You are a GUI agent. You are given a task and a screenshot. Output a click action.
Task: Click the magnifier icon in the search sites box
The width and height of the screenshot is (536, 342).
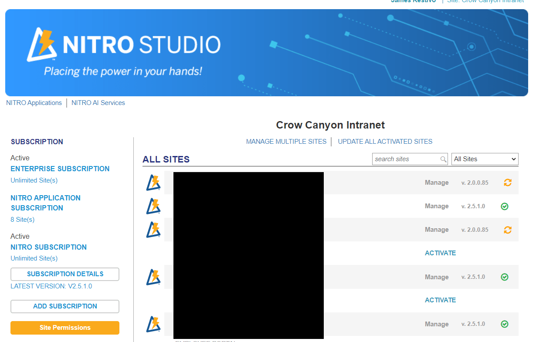[443, 159]
